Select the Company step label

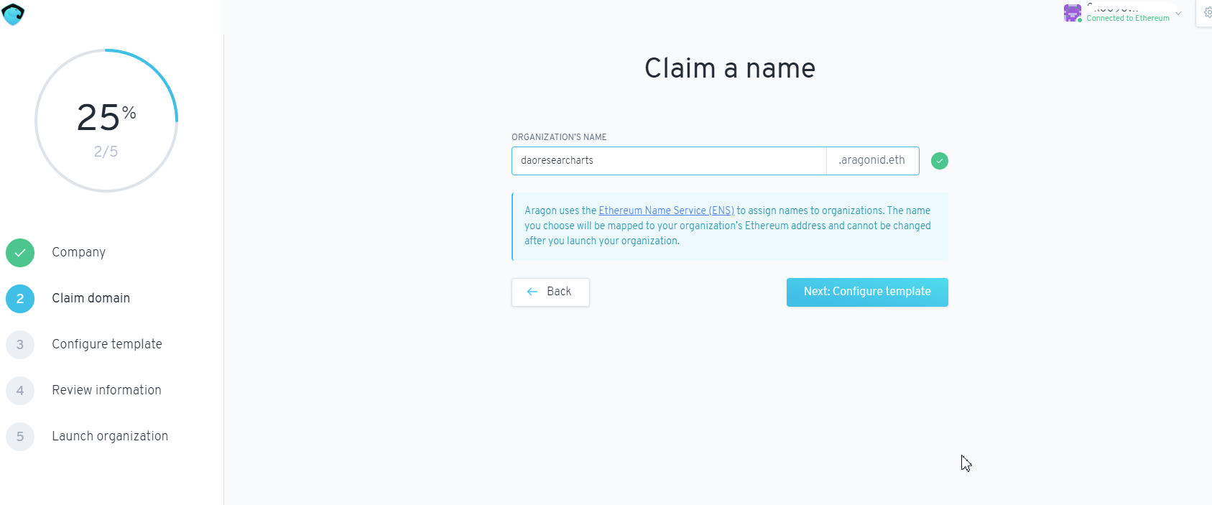tap(78, 252)
